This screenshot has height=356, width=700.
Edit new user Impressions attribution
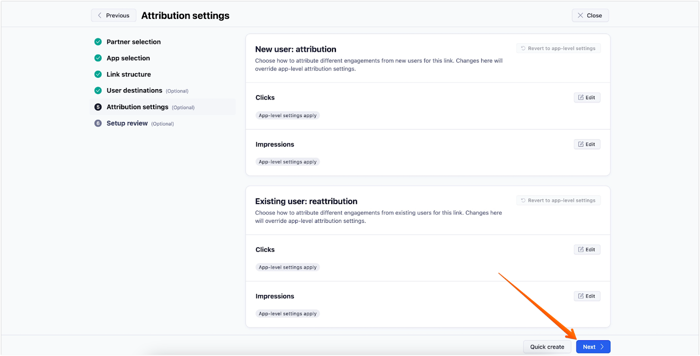pyautogui.click(x=587, y=144)
